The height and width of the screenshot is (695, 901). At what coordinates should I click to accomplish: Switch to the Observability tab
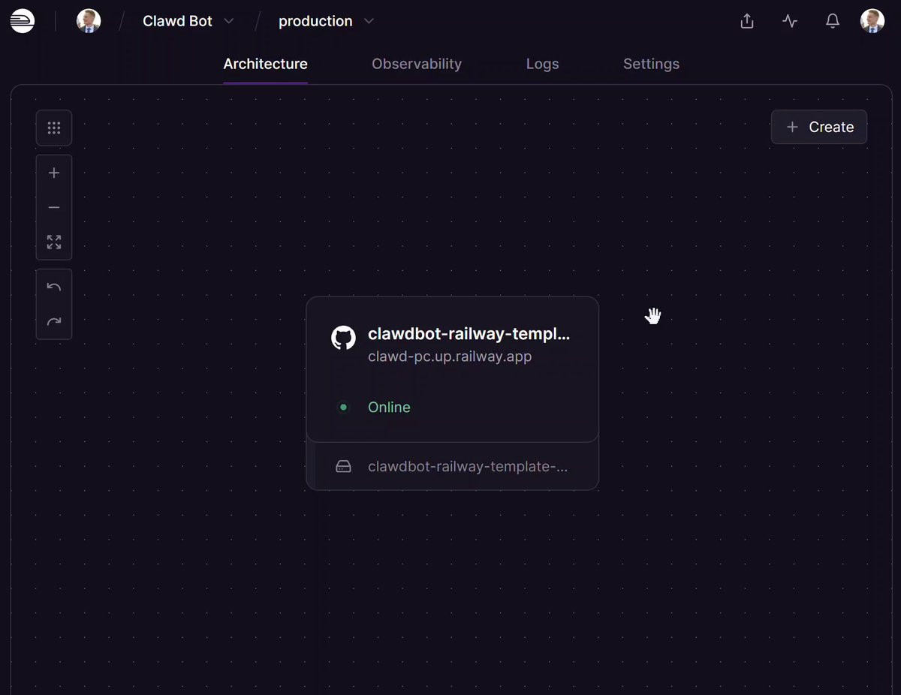[417, 64]
